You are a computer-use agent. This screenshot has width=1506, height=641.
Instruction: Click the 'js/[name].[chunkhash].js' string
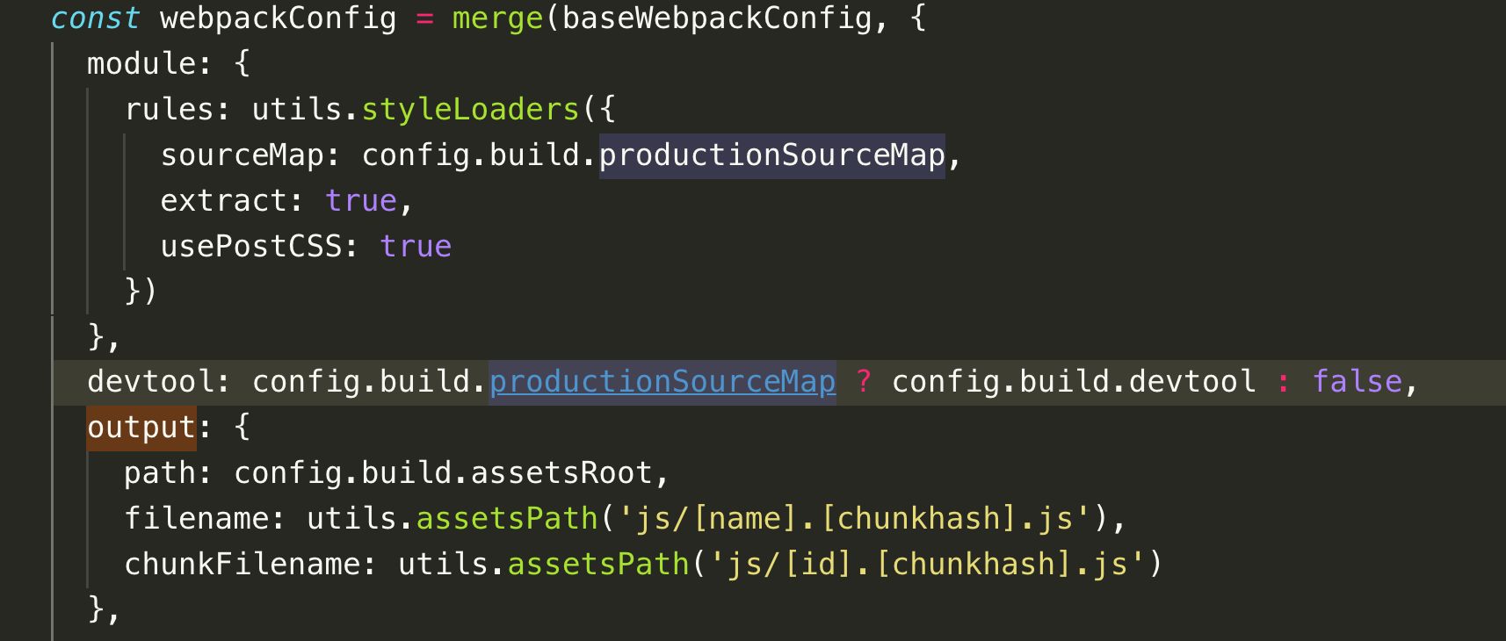point(854,519)
